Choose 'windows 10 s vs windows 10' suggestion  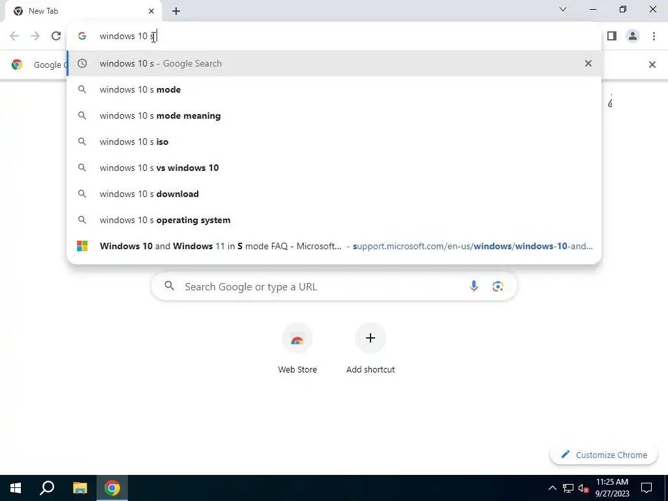[x=334, y=168]
